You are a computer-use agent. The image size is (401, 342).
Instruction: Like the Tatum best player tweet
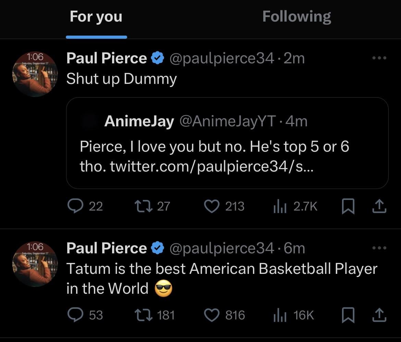[x=212, y=315]
